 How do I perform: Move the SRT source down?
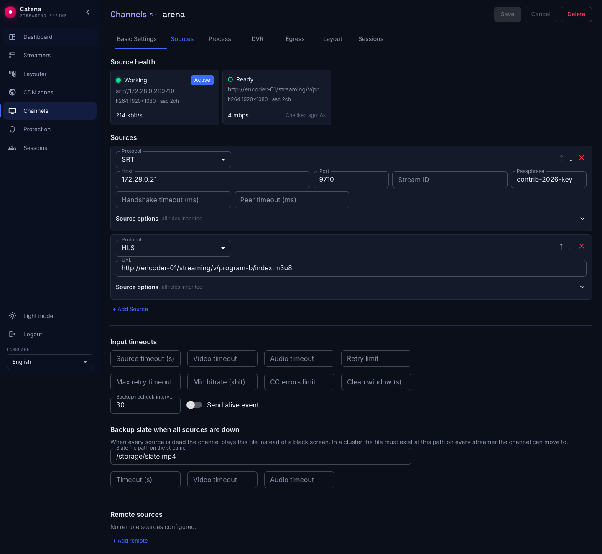(x=571, y=158)
